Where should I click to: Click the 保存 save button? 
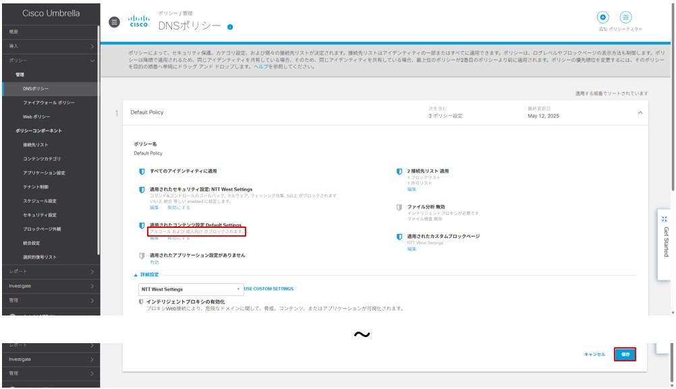tap(625, 354)
